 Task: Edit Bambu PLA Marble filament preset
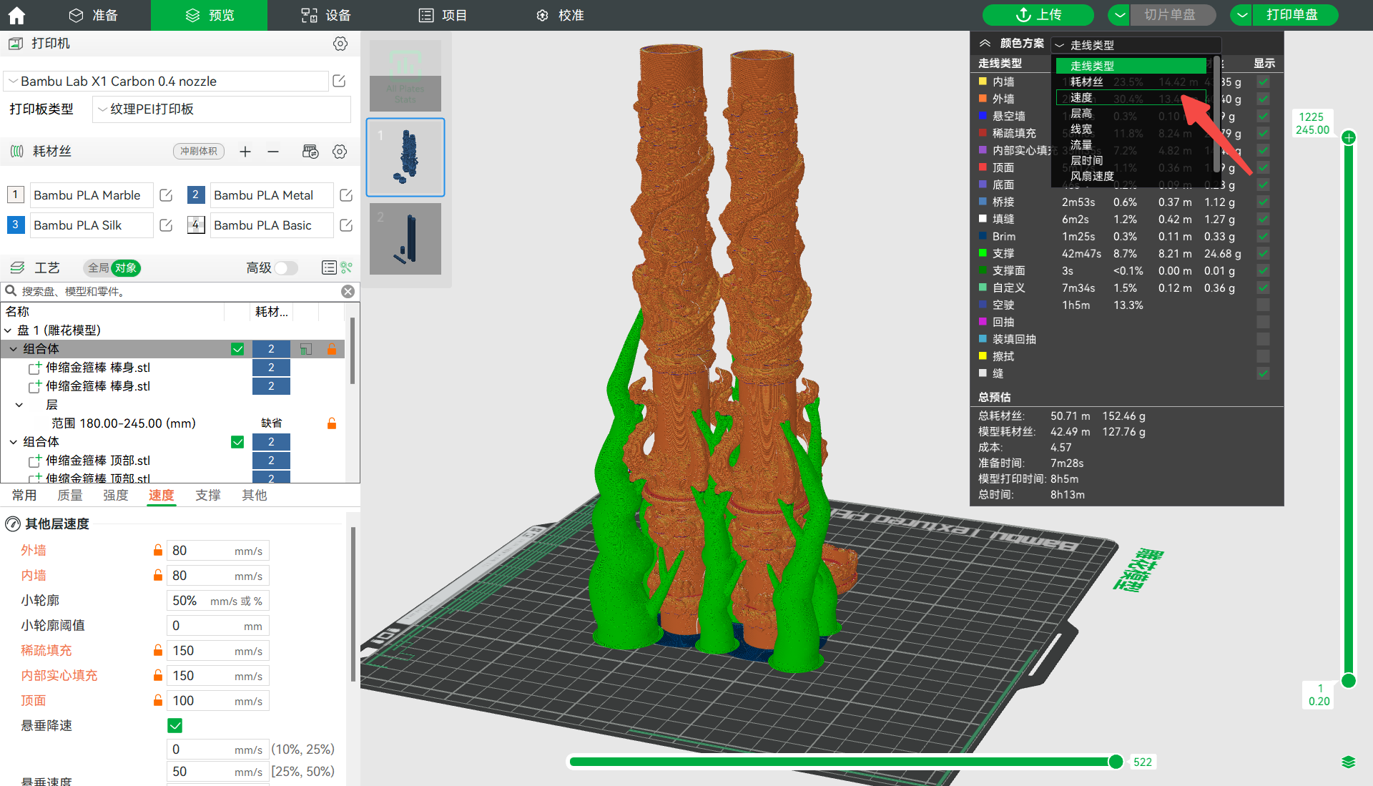click(x=166, y=195)
